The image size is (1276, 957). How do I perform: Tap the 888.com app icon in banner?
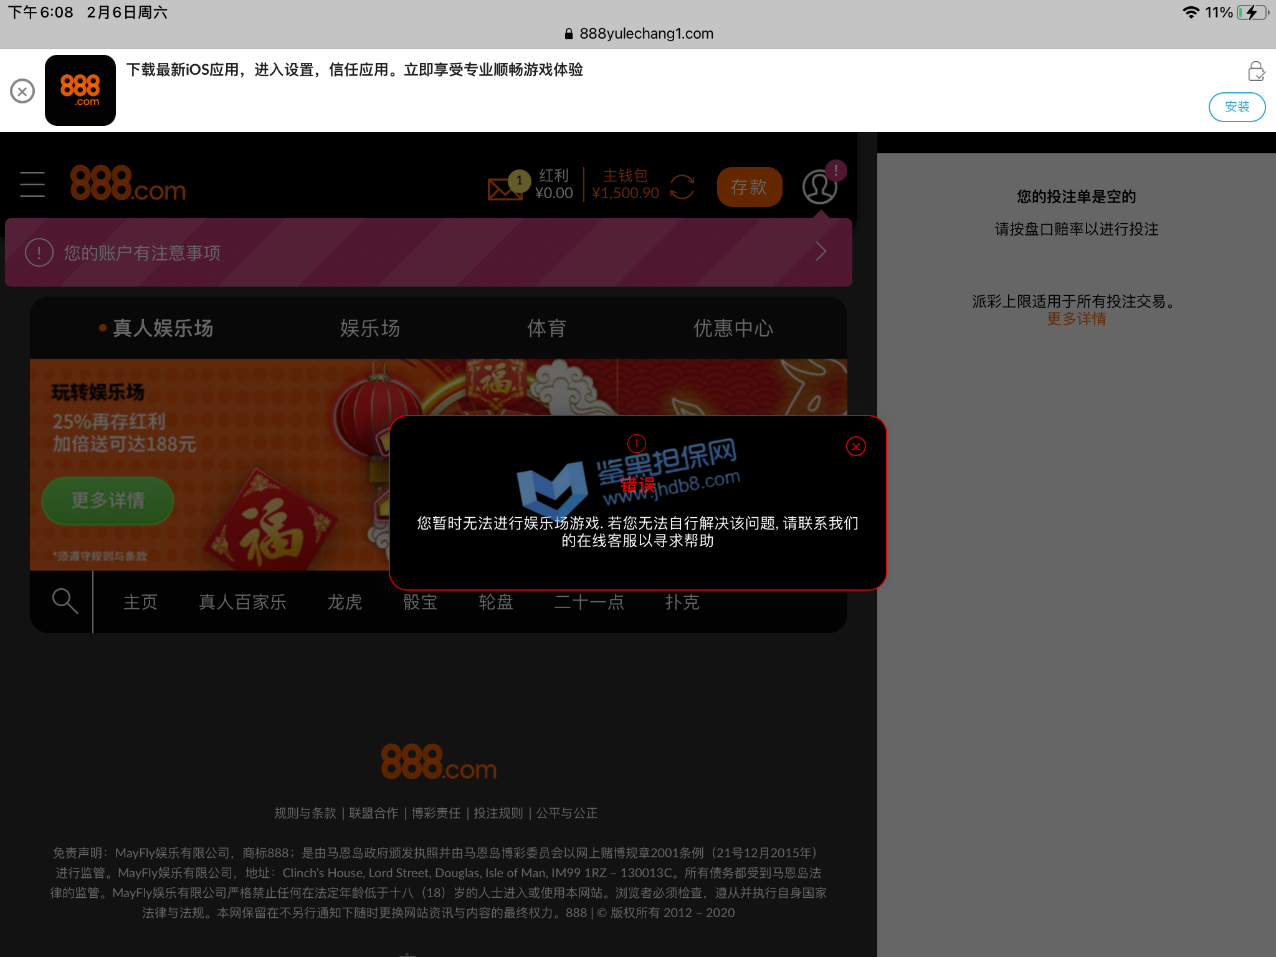(x=80, y=90)
